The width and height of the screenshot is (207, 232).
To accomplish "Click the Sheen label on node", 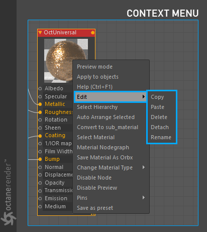I will 53,128.
